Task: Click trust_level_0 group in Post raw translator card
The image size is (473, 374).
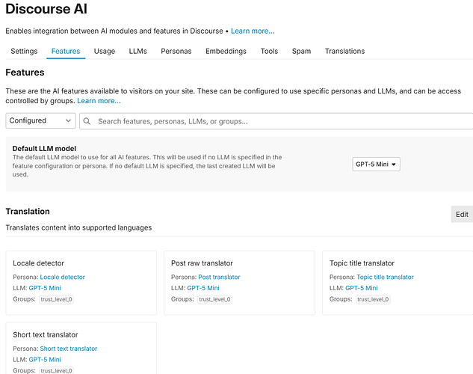Action: [214, 299]
